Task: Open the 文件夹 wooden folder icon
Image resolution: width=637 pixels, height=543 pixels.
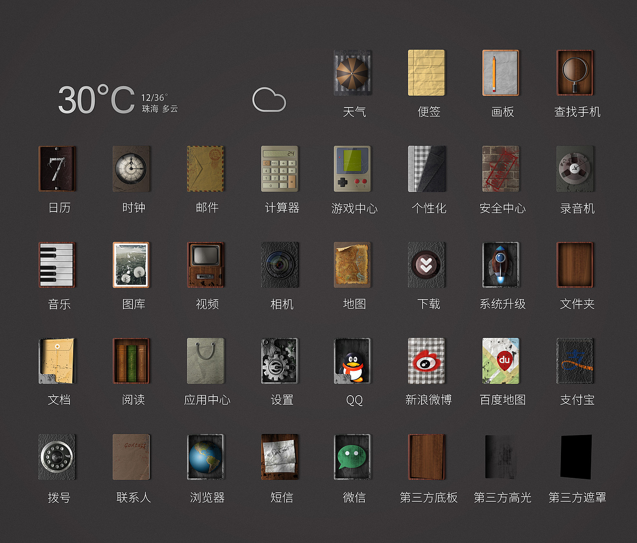Action: point(575,265)
